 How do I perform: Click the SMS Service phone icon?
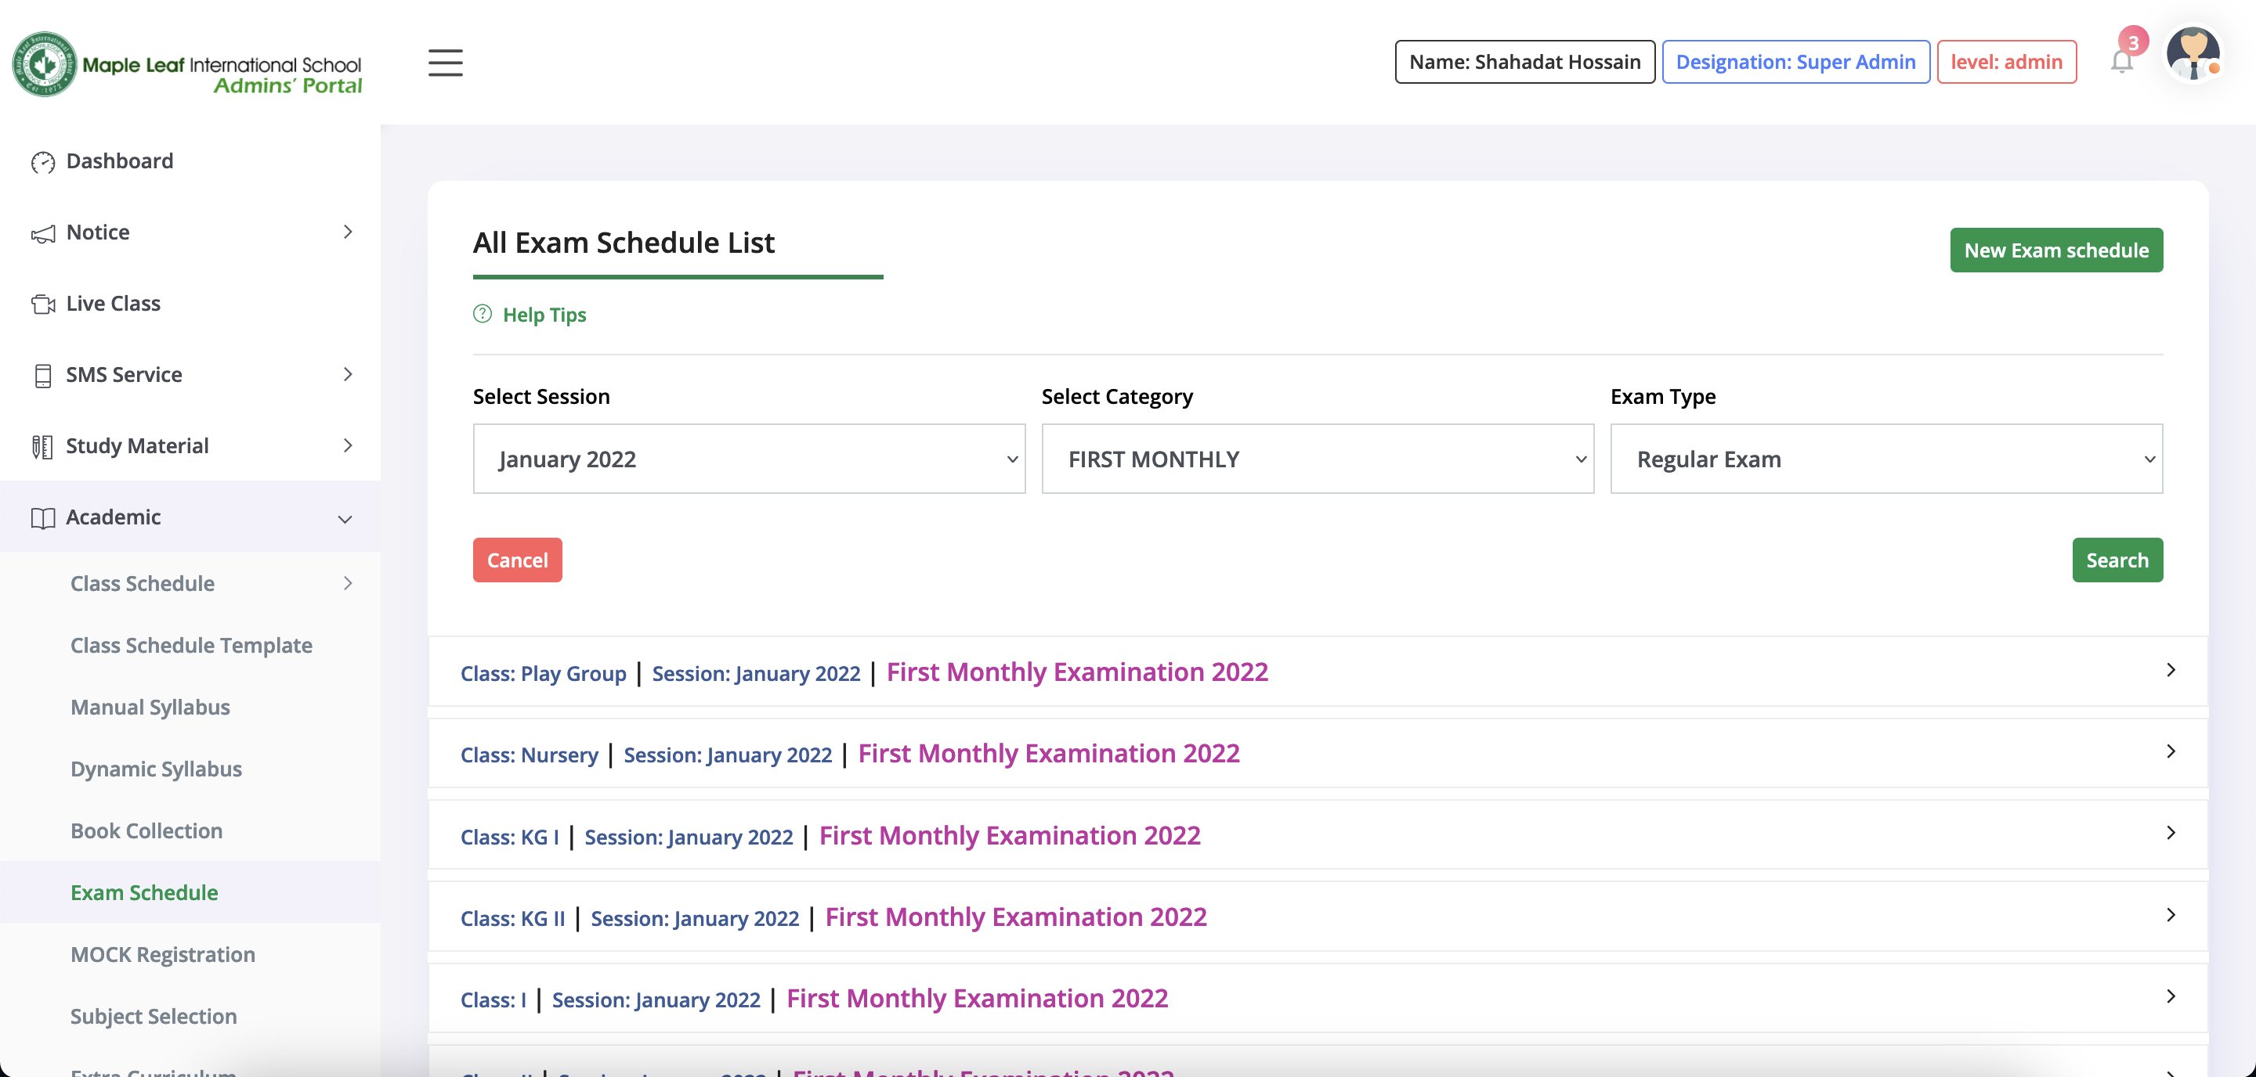click(x=42, y=376)
